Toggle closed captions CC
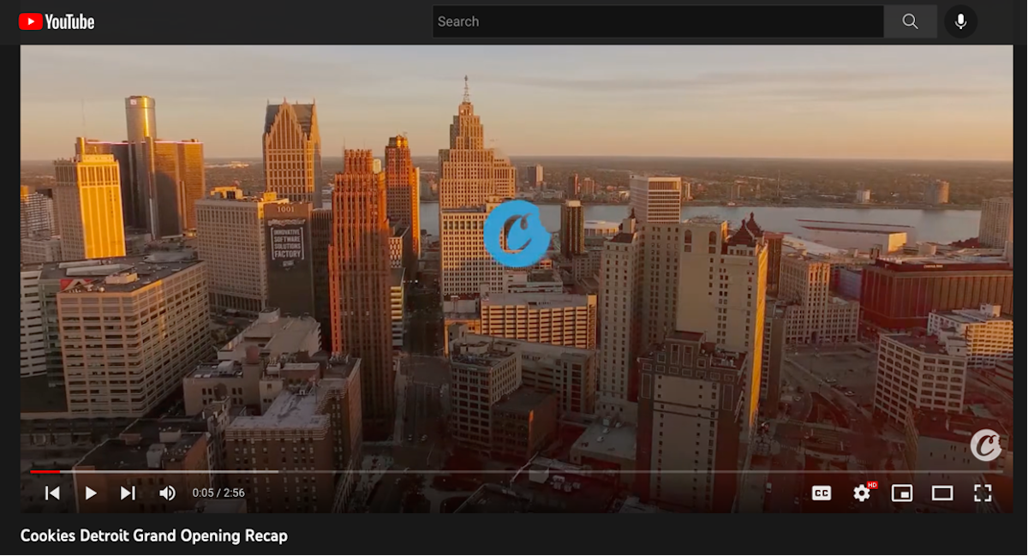Viewport: 1028px width, 556px height. 822,493
